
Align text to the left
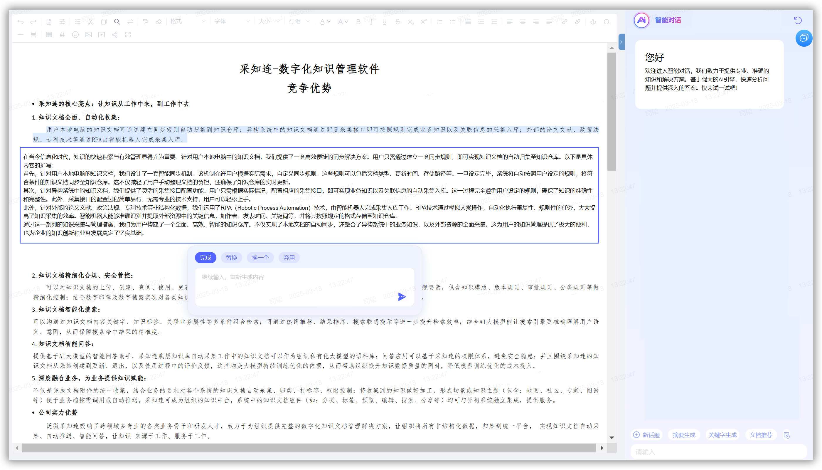[509, 22]
